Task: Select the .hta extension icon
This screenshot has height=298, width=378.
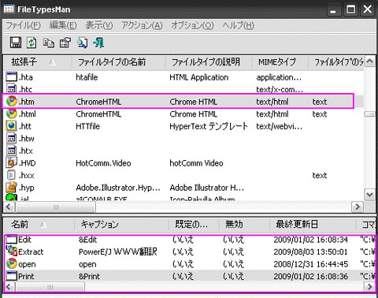Action: click(12, 77)
